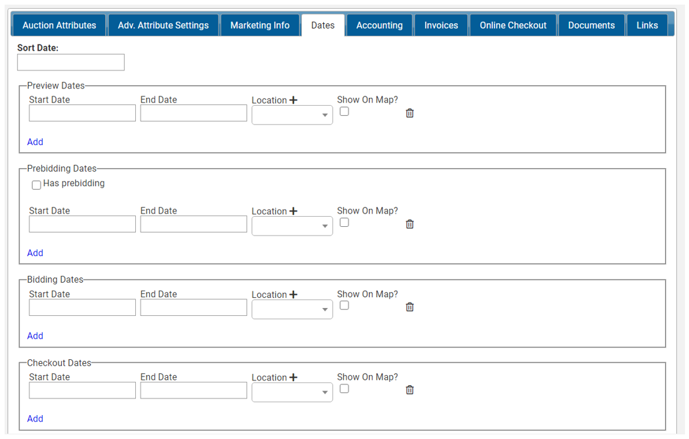Click the add Location plus icon under Bidding Dates
This screenshot has height=439, width=689.
[294, 293]
